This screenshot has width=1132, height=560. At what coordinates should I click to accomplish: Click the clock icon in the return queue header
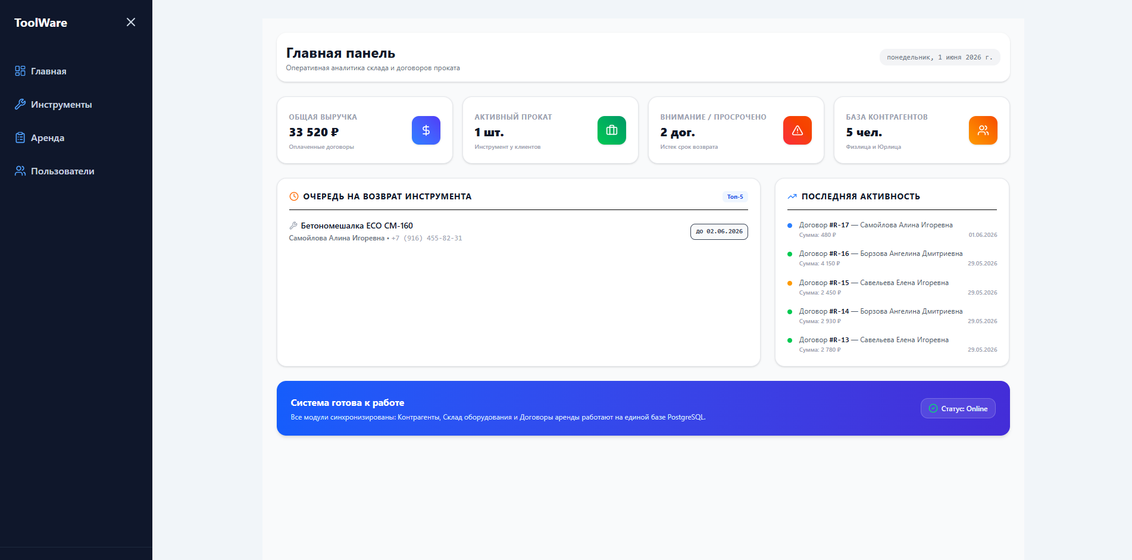click(294, 196)
